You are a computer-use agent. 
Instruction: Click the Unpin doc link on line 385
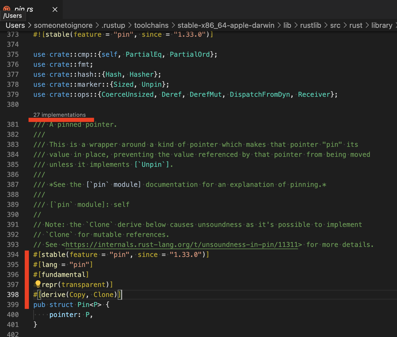click(152, 164)
